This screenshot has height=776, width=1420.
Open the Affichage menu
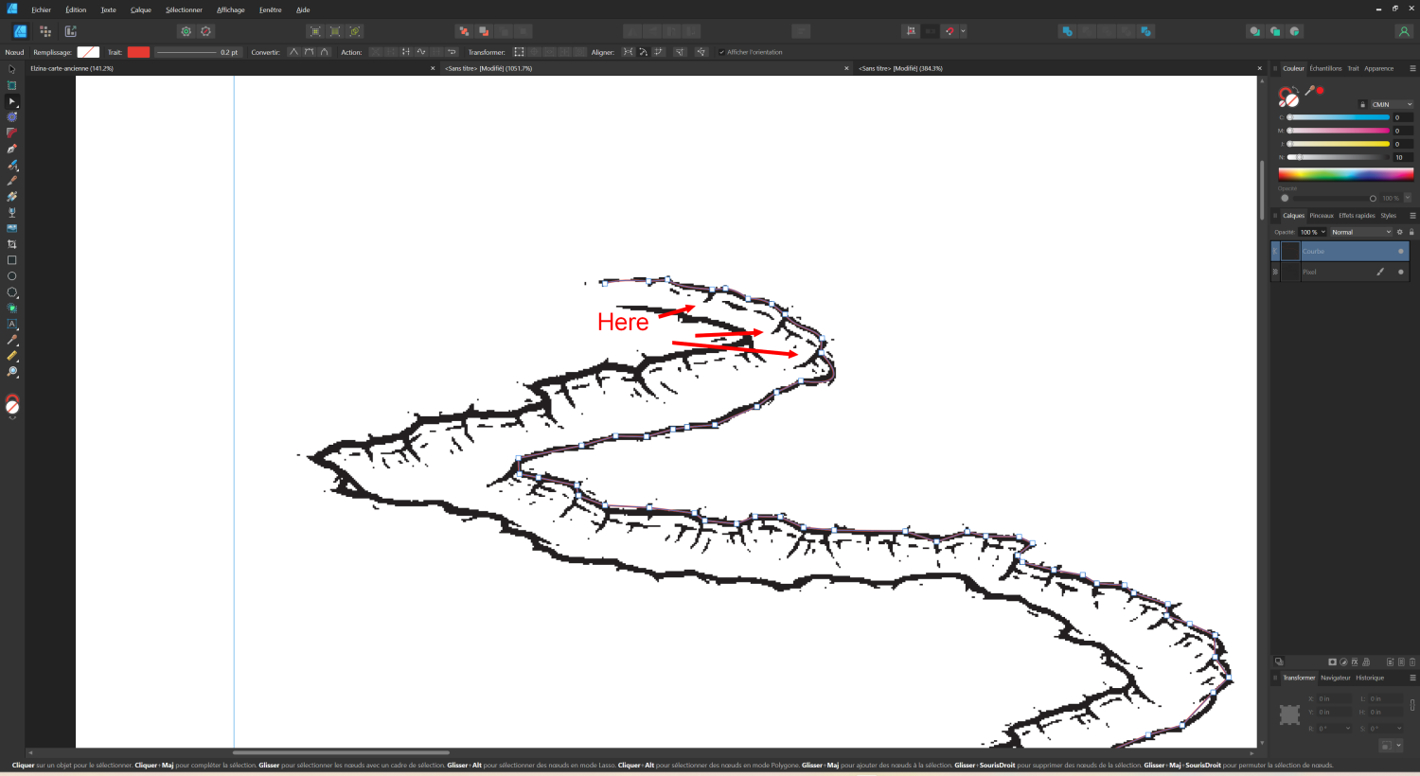pyautogui.click(x=230, y=9)
